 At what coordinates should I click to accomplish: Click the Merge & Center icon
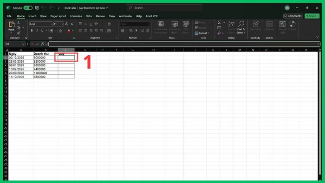point(109,31)
